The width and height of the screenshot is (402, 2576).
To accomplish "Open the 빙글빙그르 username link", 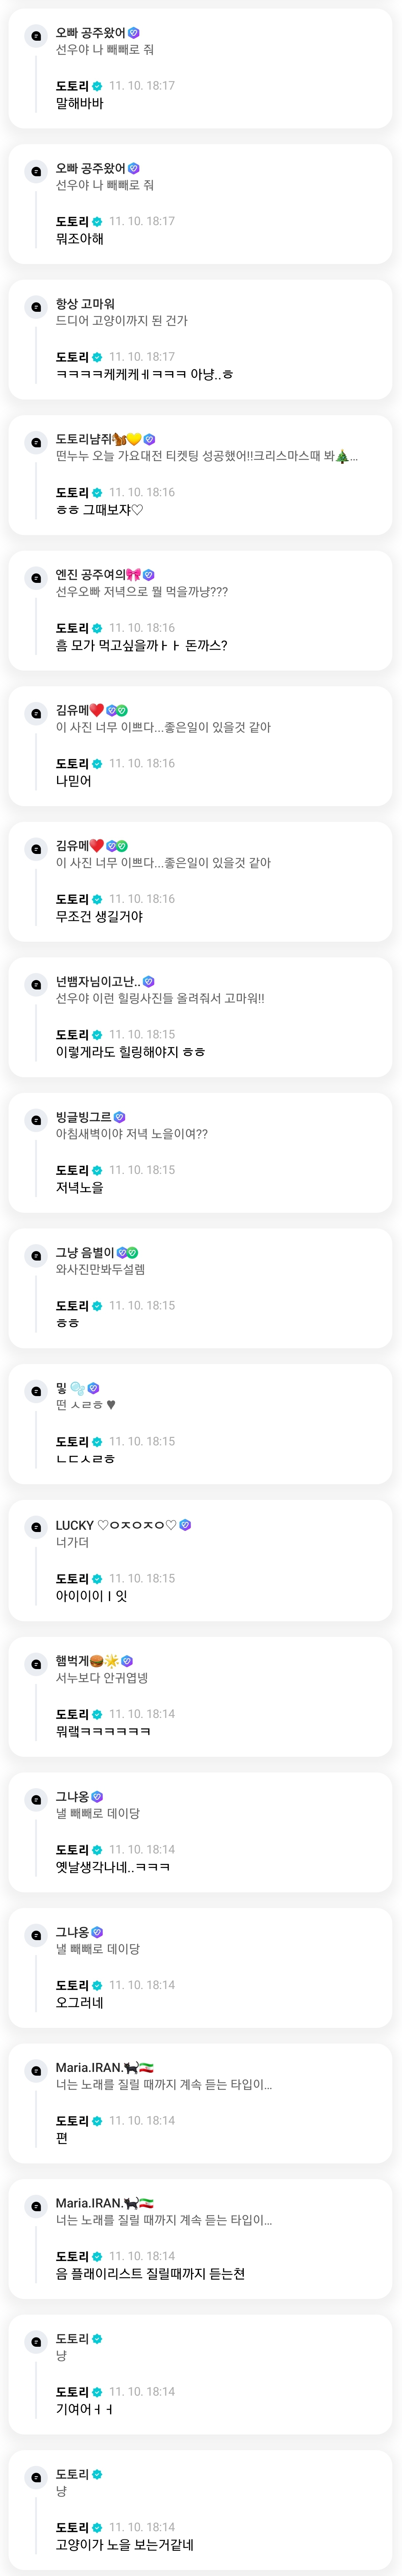I will point(83,1117).
